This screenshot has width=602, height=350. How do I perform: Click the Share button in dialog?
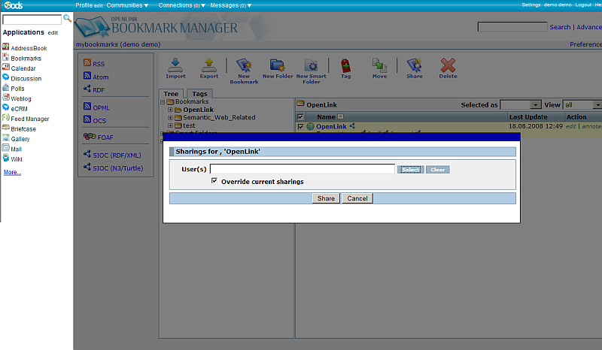(x=326, y=198)
